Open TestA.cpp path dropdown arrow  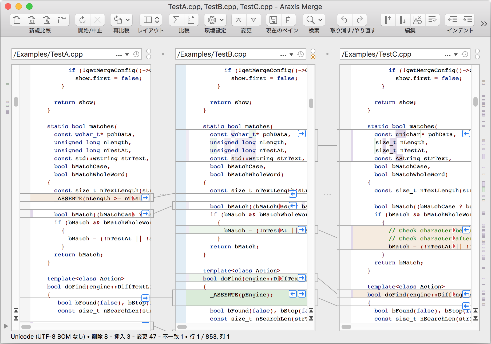pos(127,54)
